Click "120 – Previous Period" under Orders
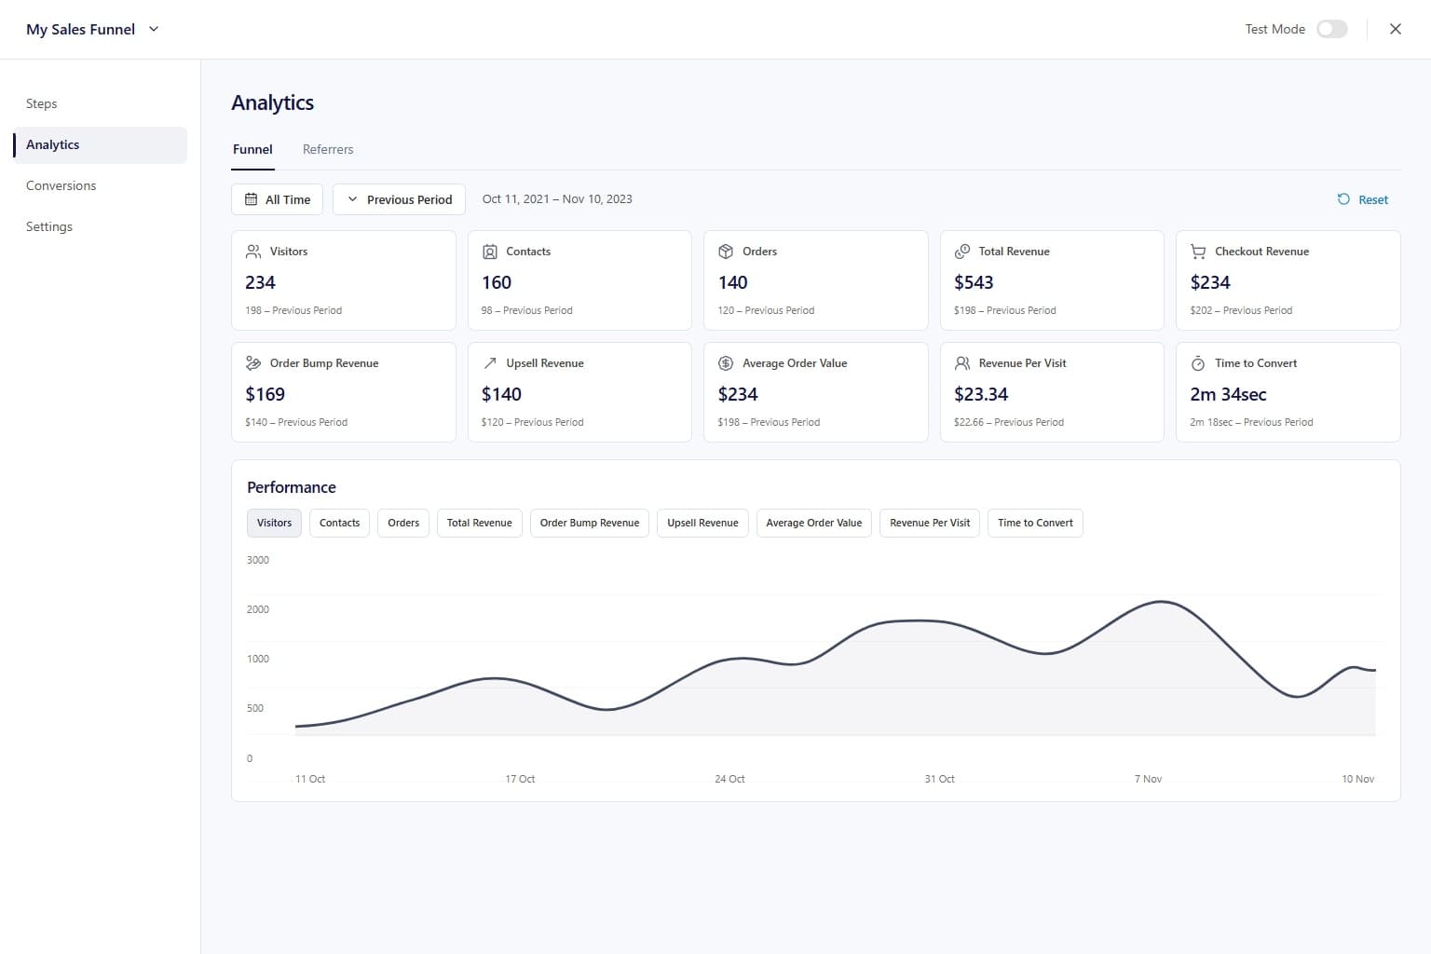This screenshot has height=954, width=1431. click(766, 310)
